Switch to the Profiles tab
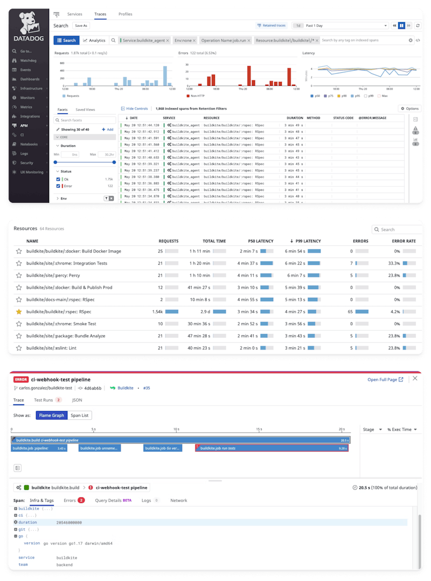431x581 pixels. [x=126, y=14]
